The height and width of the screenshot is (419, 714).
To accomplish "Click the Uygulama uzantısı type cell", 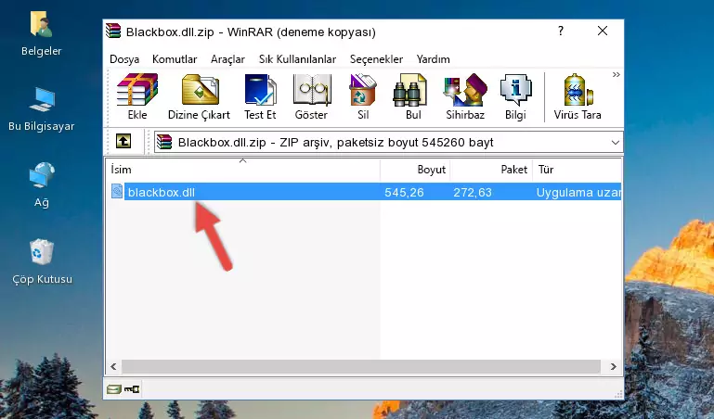I will click(578, 192).
